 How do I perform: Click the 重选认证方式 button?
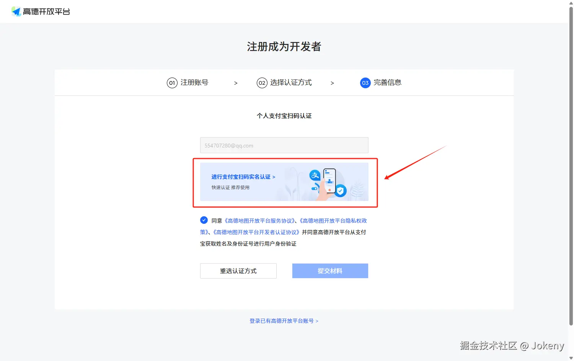point(238,271)
